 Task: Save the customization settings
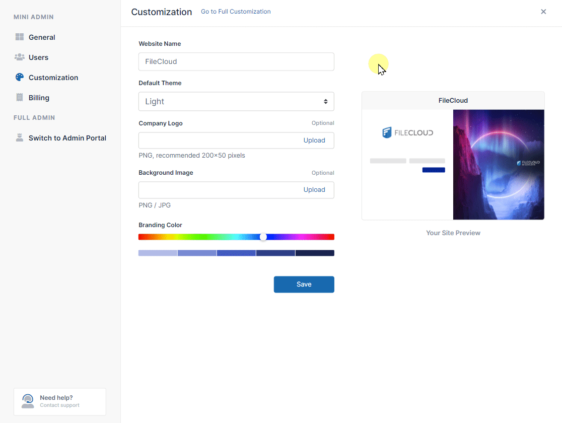[304, 284]
